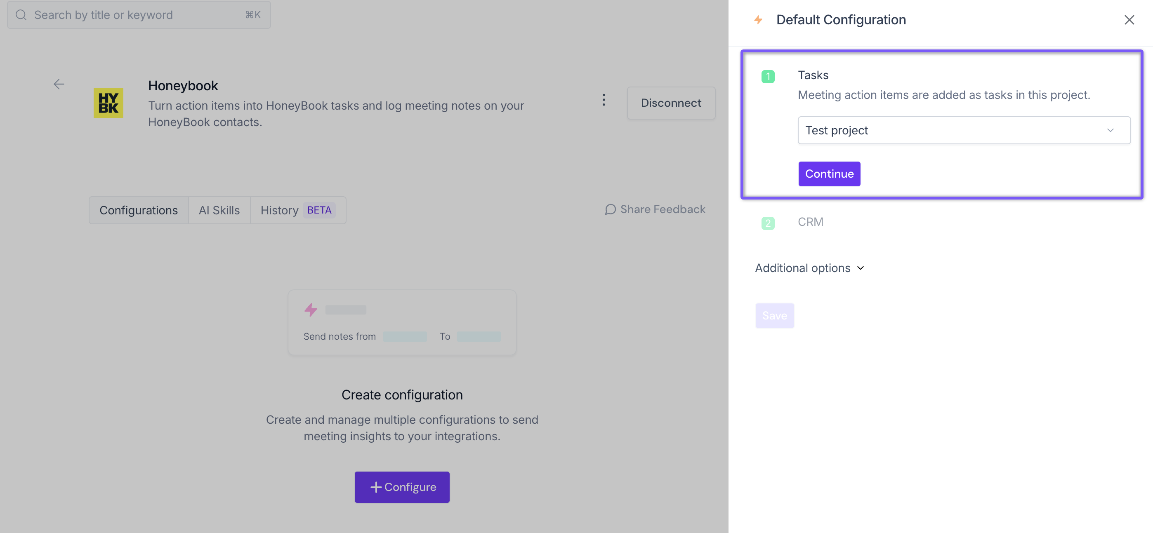This screenshot has height=533, width=1153.
Task: Switch to the AI Skills tab
Action: pyautogui.click(x=219, y=210)
